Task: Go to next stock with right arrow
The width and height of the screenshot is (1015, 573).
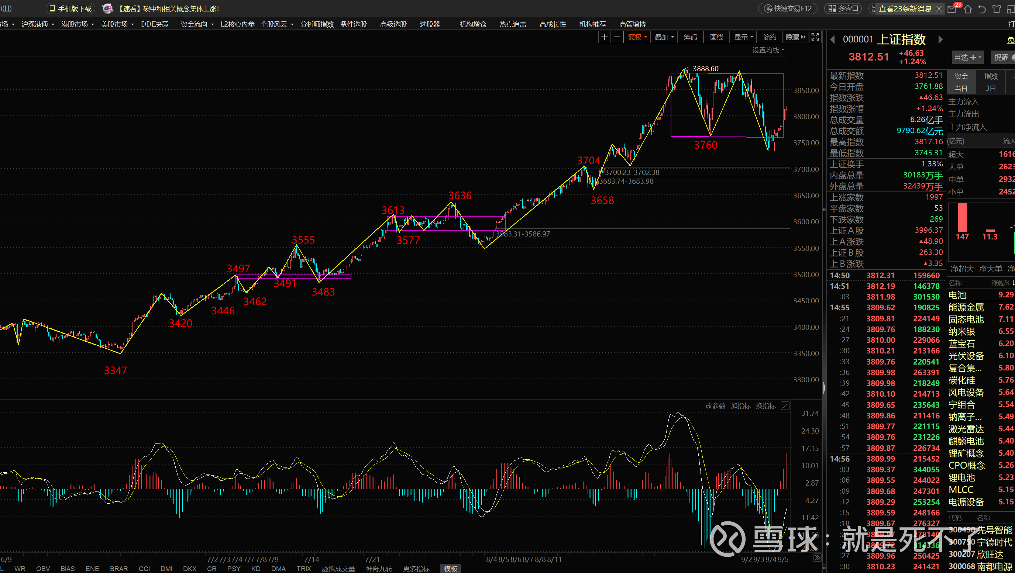Action: coord(940,40)
